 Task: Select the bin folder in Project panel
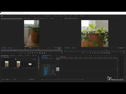tap(30, 64)
